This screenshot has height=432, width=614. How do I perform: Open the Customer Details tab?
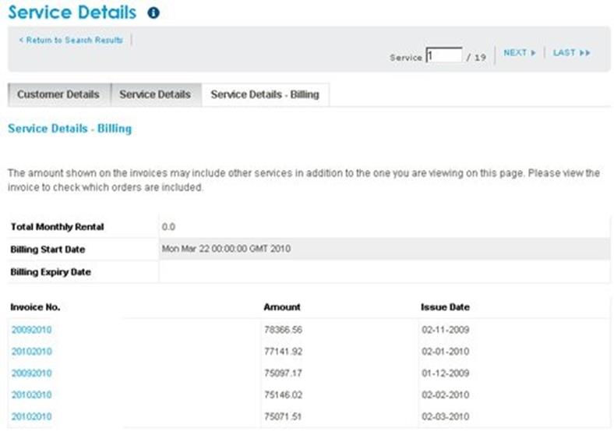58,94
